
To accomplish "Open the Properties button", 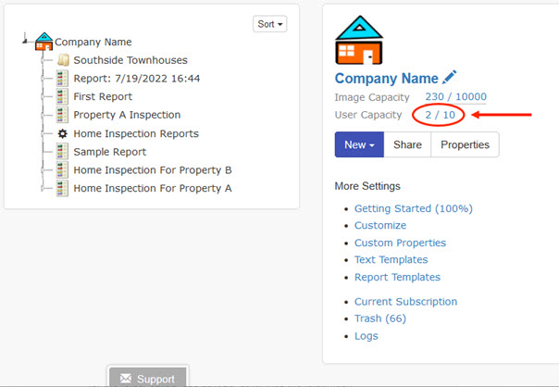I will 465,144.
